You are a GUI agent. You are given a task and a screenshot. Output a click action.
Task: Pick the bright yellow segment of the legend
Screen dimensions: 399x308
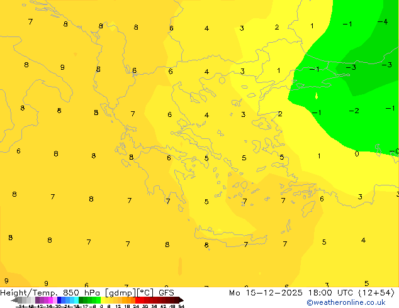(x=103, y=300)
